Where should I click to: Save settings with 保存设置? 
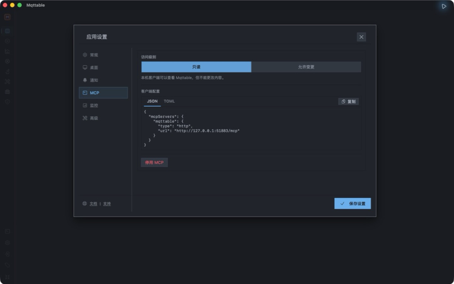click(352, 204)
